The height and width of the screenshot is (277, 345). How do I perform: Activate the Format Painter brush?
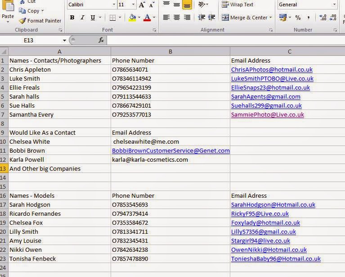[22, 21]
